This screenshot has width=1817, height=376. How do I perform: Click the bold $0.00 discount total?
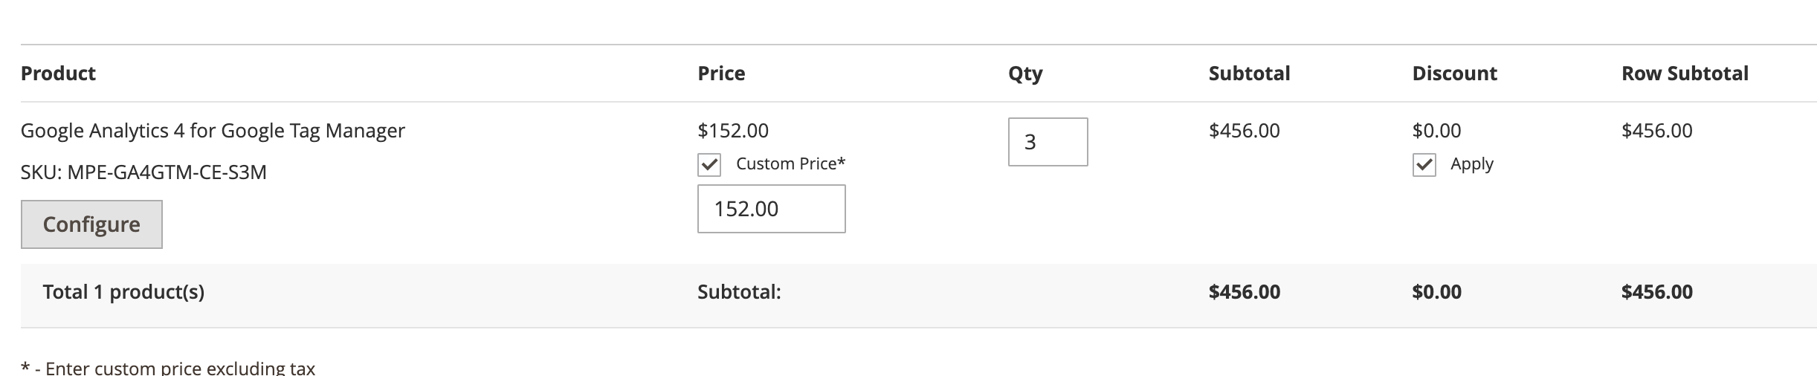(x=1436, y=292)
